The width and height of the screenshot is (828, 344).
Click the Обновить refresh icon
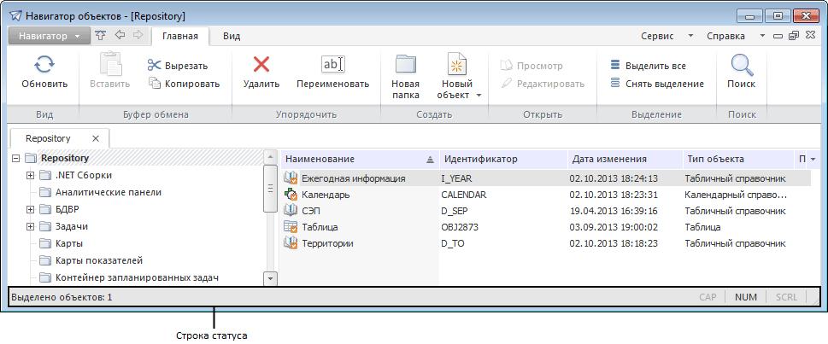coord(44,65)
